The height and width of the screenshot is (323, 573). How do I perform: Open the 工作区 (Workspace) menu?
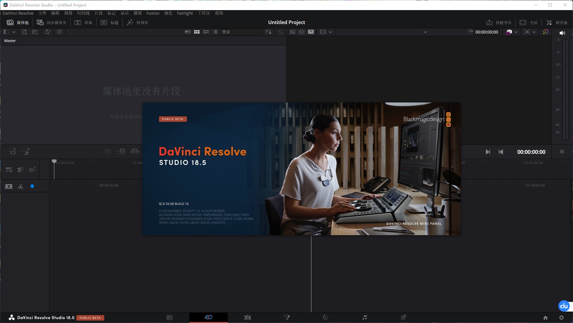coord(204,13)
